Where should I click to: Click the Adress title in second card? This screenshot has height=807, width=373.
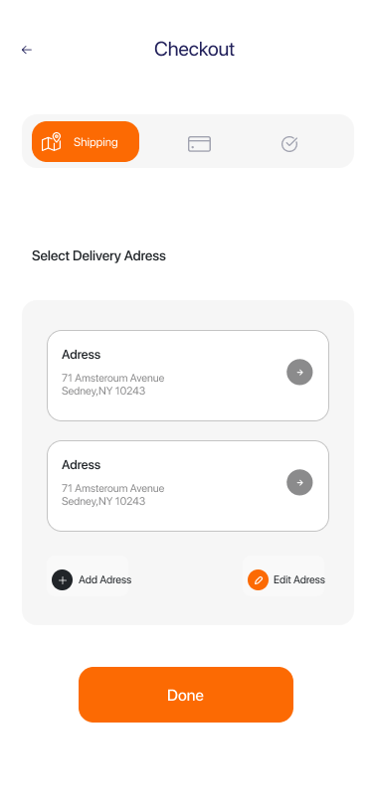point(82,465)
